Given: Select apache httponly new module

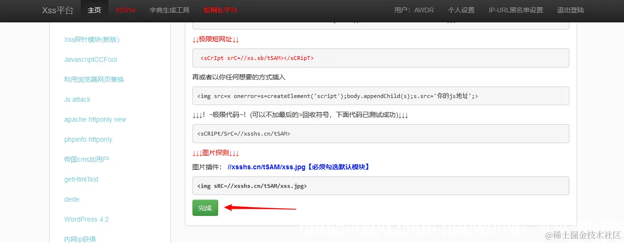Looking at the screenshot, I should tap(95, 119).
